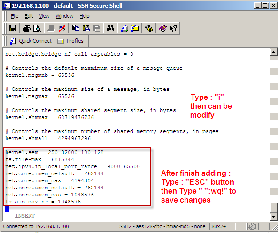Click comment about maximum message size in bytes
The image size is (278, 233).
(x=87, y=89)
